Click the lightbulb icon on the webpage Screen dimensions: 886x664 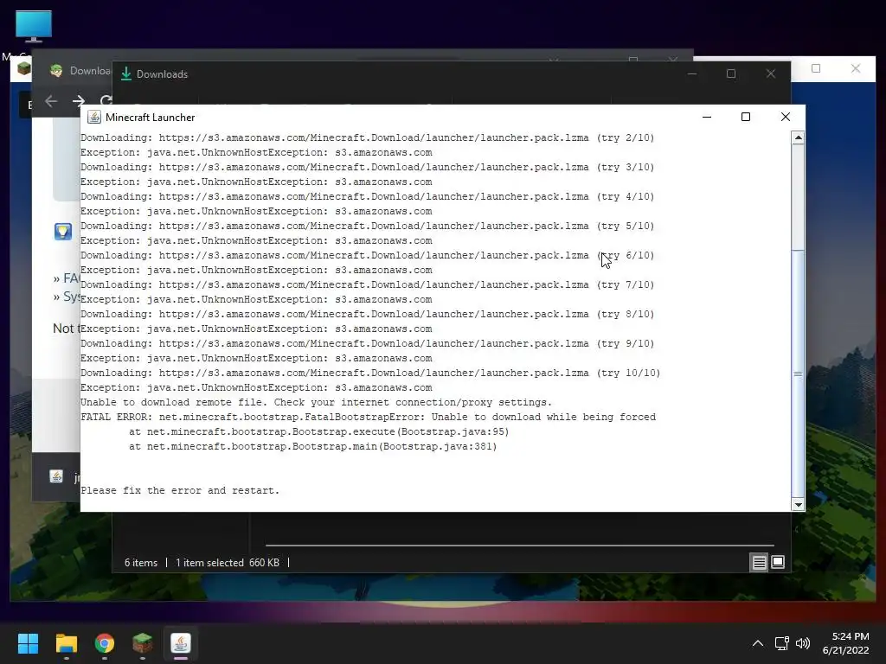point(62,232)
